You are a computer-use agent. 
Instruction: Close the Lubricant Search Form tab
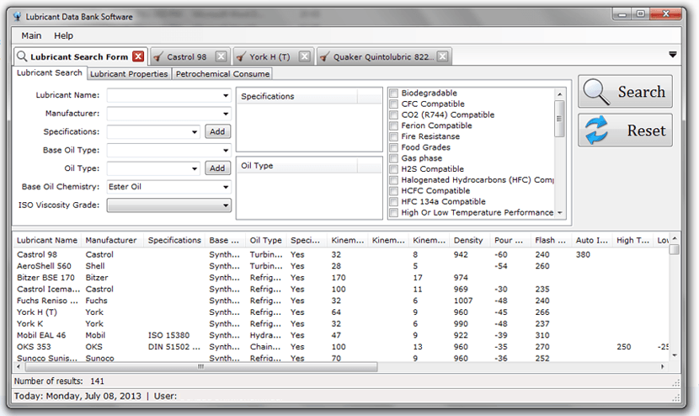click(x=139, y=56)
